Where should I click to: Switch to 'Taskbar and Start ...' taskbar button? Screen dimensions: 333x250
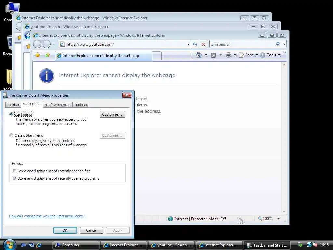pos(267,245)
